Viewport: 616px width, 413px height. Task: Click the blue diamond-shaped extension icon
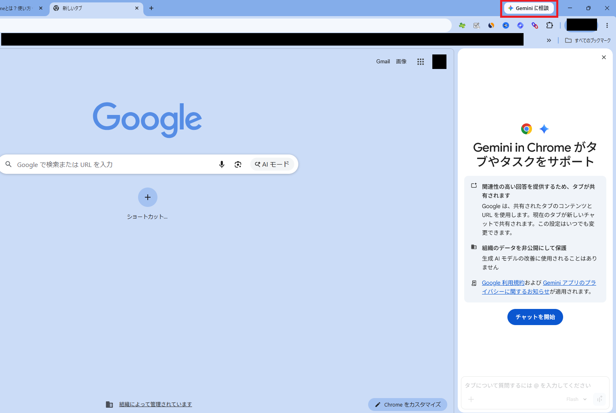tap(520, 25)
